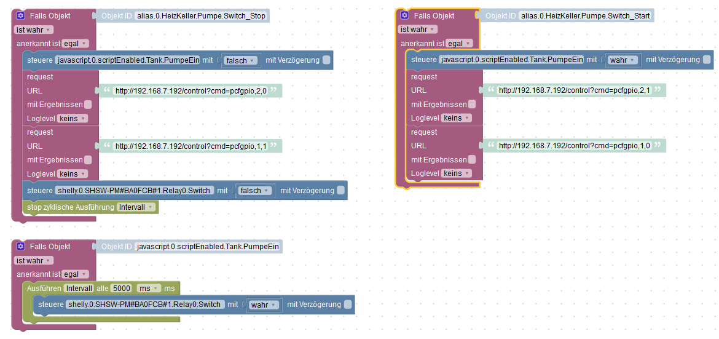The image size is (719, 339).
Task: Edit the 5000 interval value
Action: pos(122,288)
